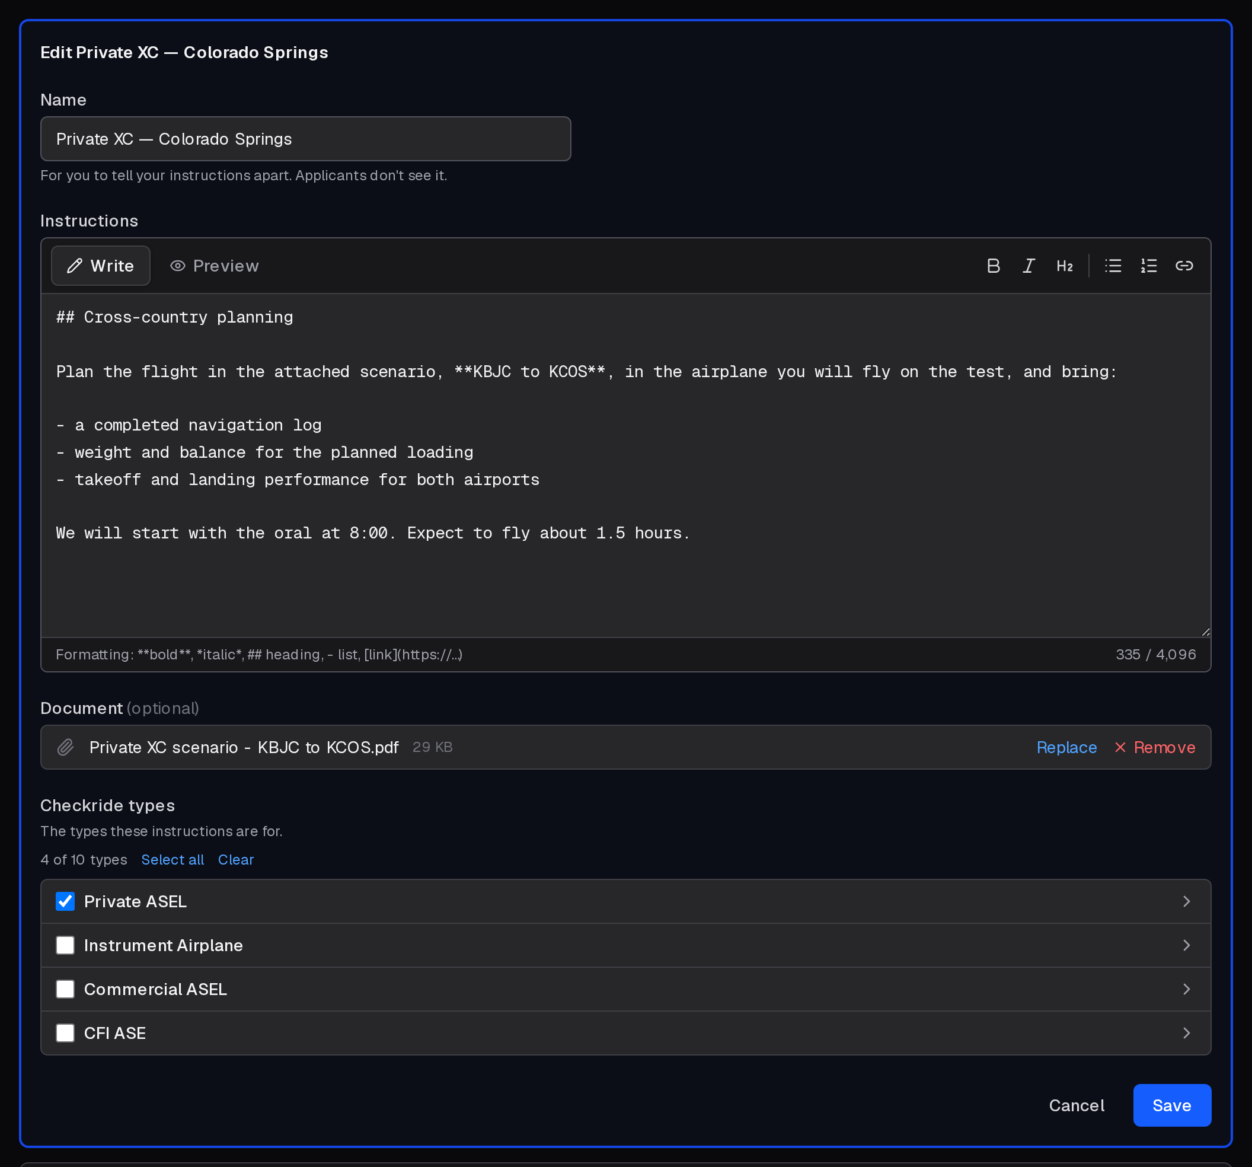Click the 'Instrument Airplane' label text
1252x1167 pixels.
[163, 945]
